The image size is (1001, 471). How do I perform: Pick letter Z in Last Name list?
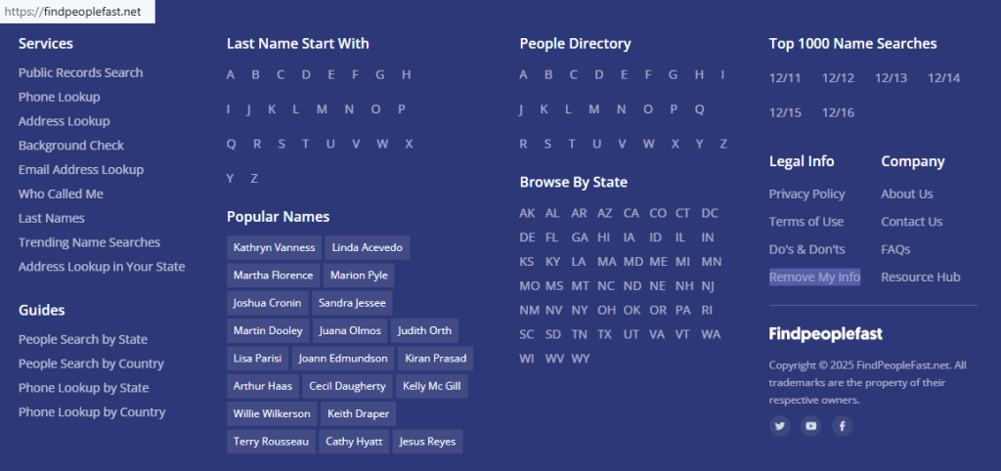pyautogui.click(x=254, y=179)
